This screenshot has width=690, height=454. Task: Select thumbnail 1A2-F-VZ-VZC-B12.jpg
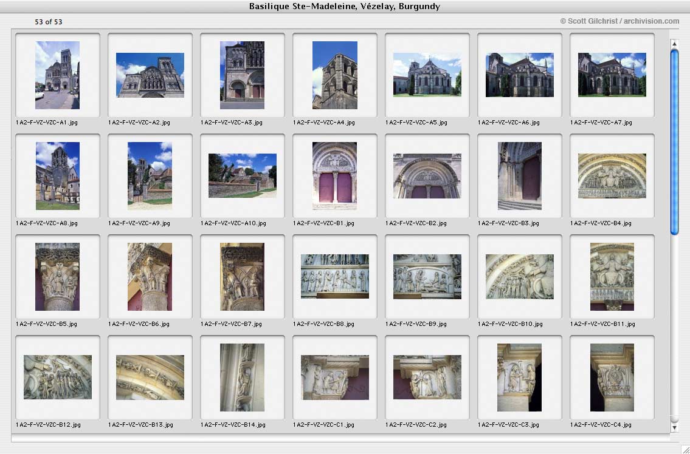point(58,378)
